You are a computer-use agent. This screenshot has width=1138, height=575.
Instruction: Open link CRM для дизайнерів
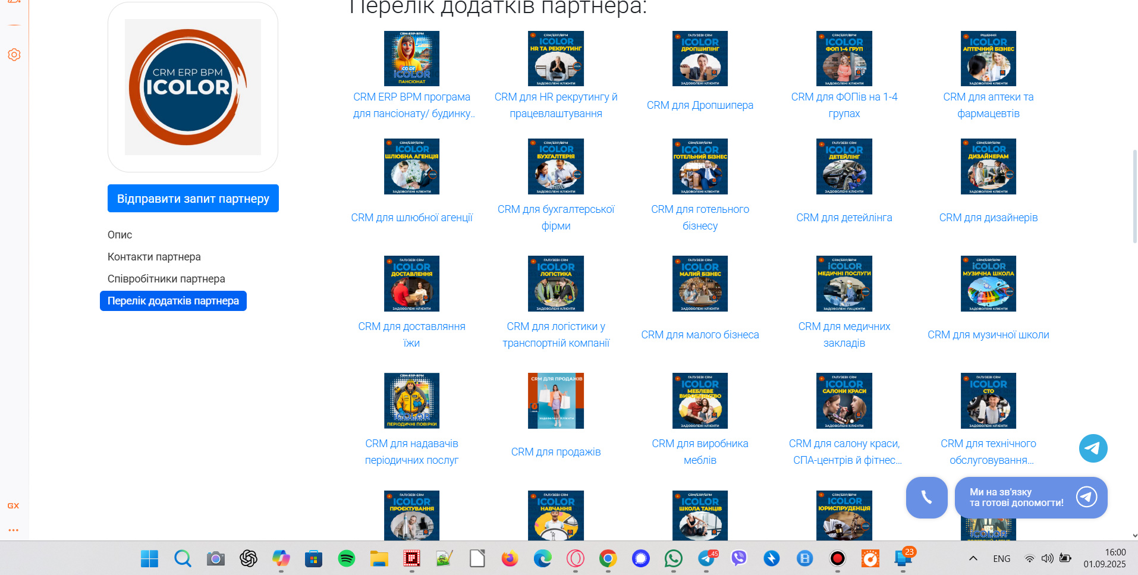(988, 218)
